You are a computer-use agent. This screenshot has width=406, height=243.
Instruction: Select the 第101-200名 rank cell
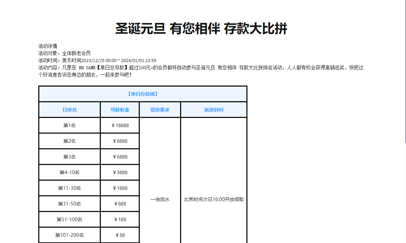(69, 235)
